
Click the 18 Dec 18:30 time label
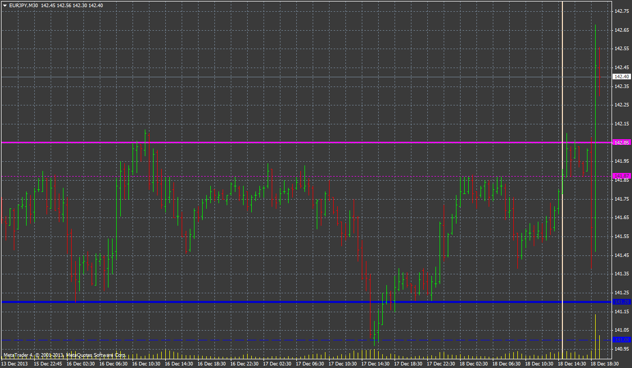pos(605,364)
